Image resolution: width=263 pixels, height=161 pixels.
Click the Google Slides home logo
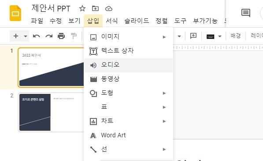click(15, 13)
